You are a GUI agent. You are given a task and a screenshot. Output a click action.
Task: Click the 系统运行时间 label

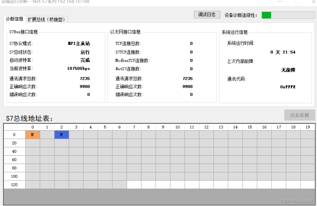tap(241, 43)
